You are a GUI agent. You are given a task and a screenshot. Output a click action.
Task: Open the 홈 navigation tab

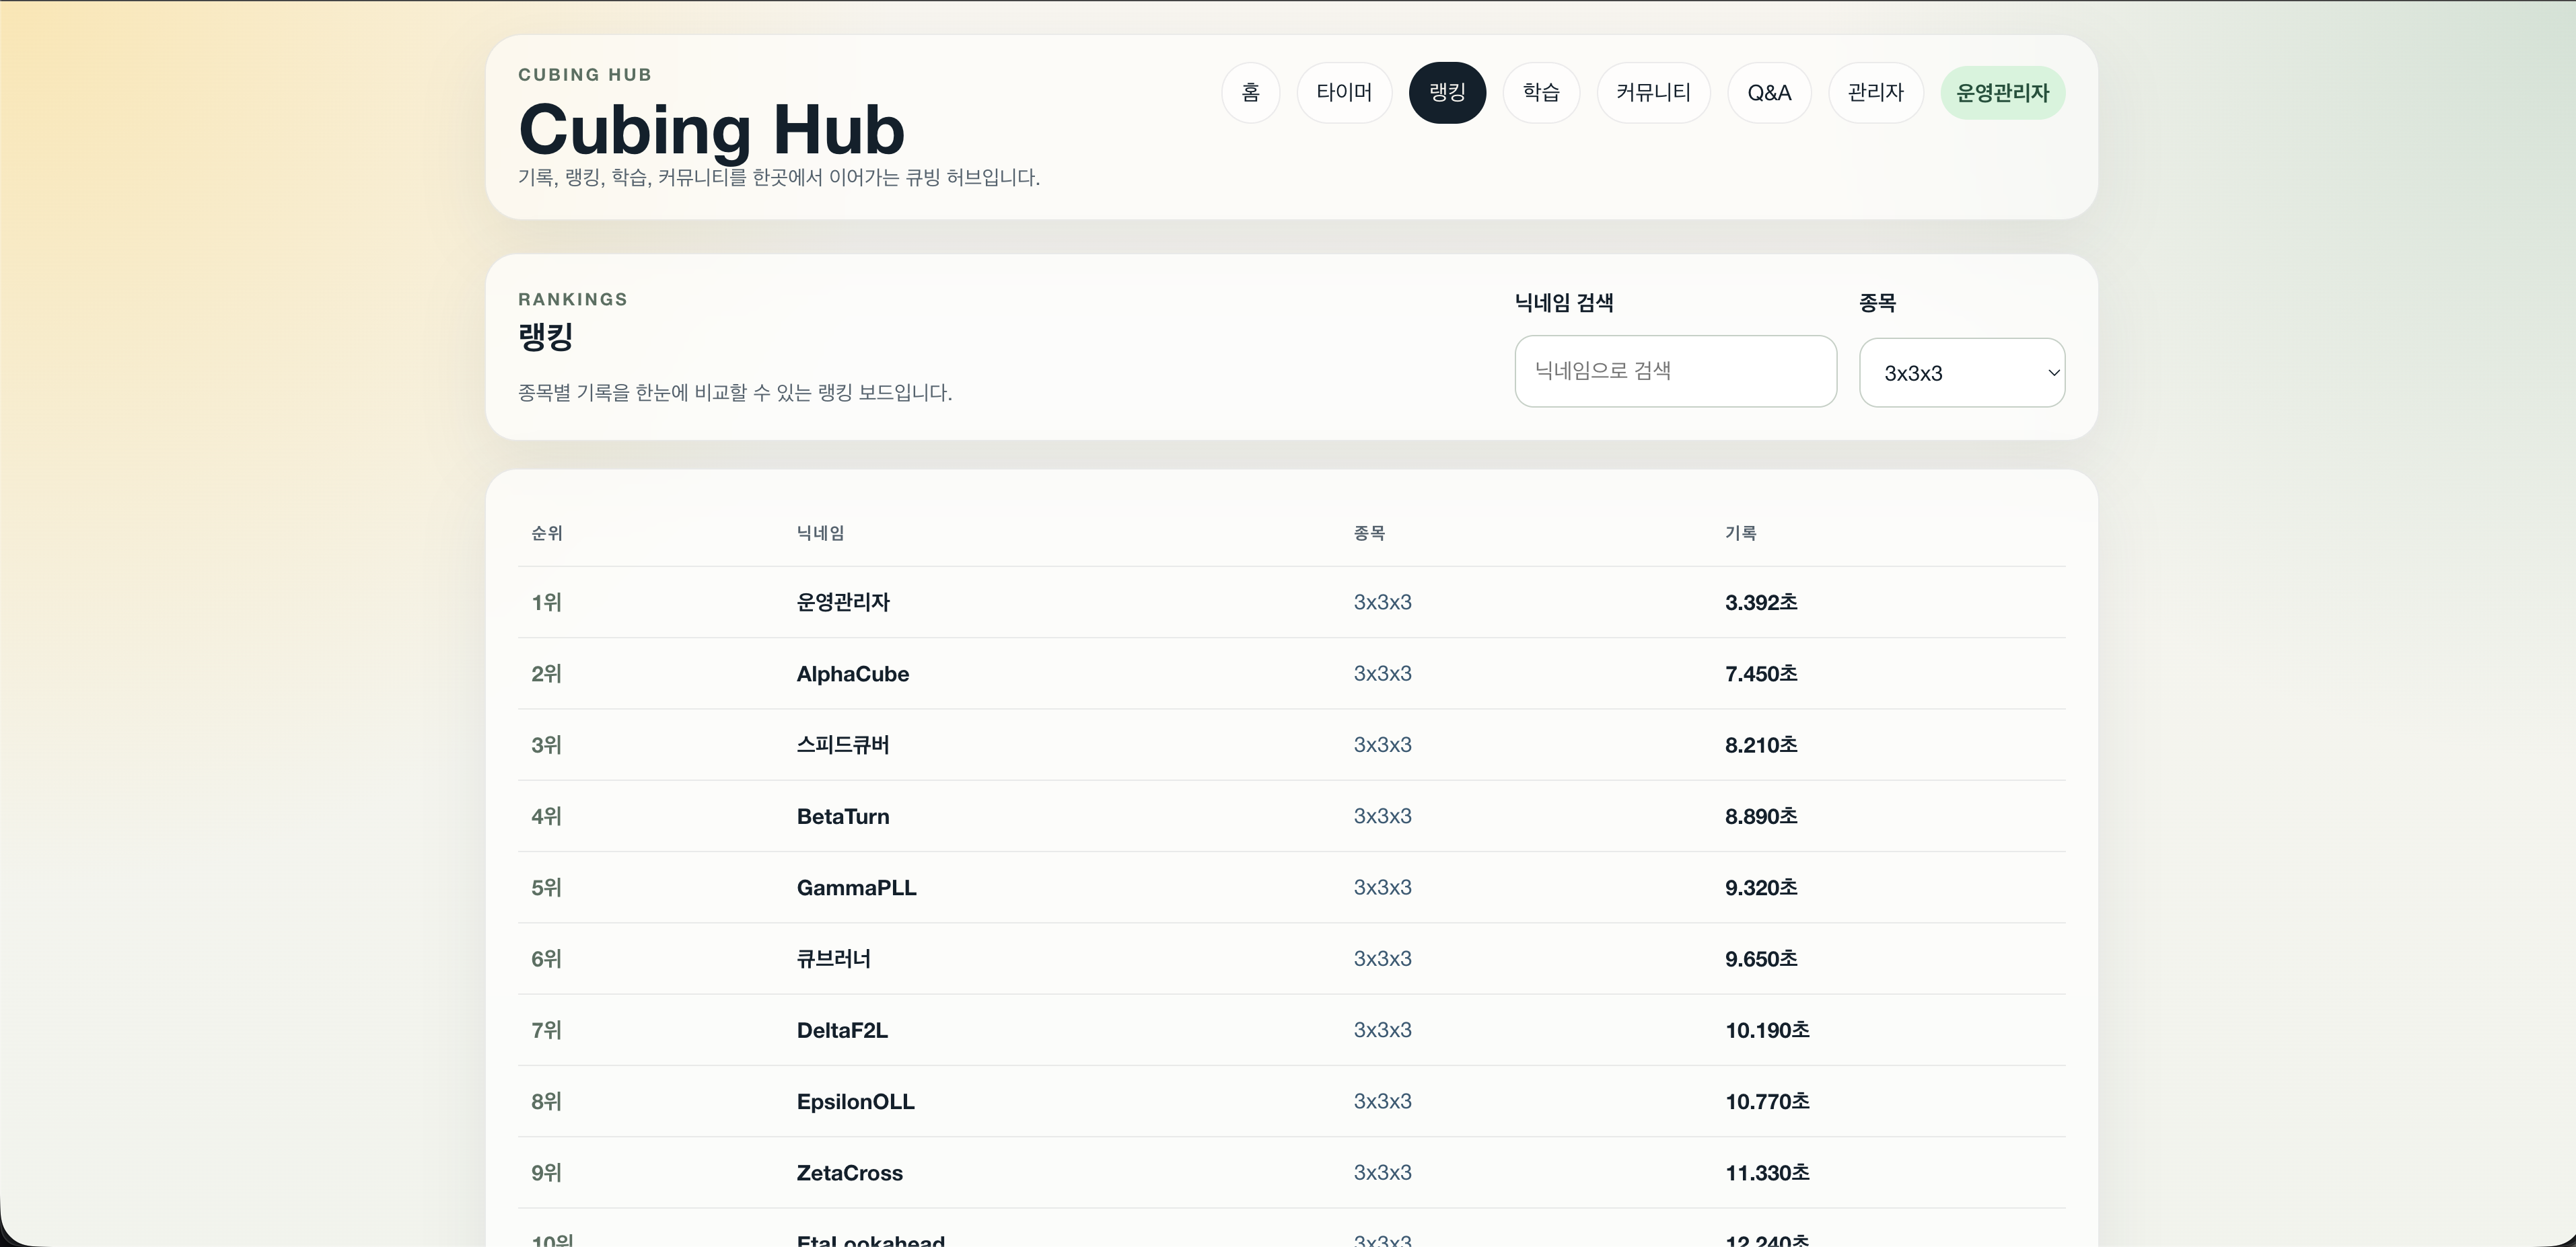(x=1250, y=92)
